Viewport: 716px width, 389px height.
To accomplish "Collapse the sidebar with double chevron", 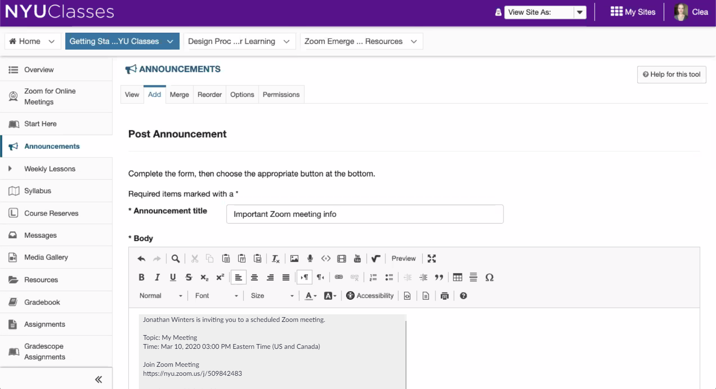I will click(98, 380).
